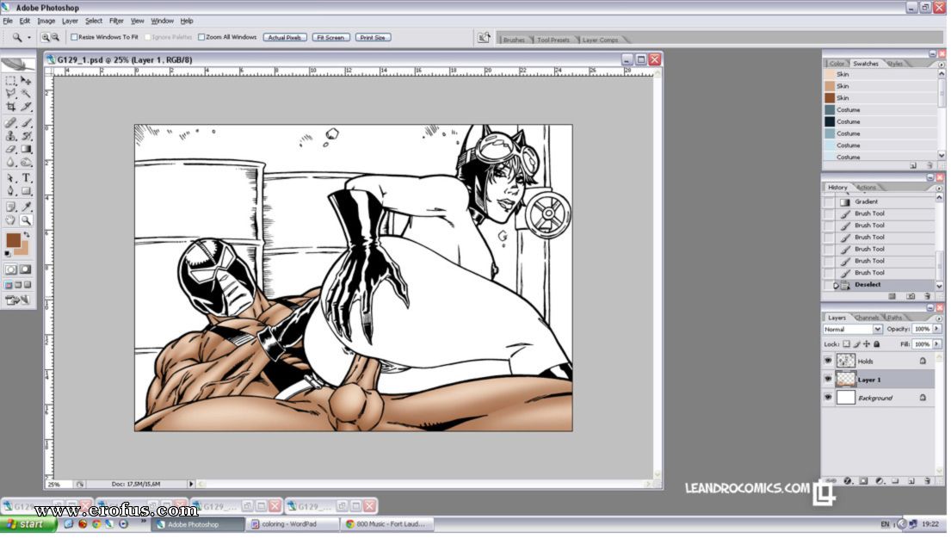Select the Move tool
The height and width of the screenshot is (538, 951).
[x=26, y=80]
